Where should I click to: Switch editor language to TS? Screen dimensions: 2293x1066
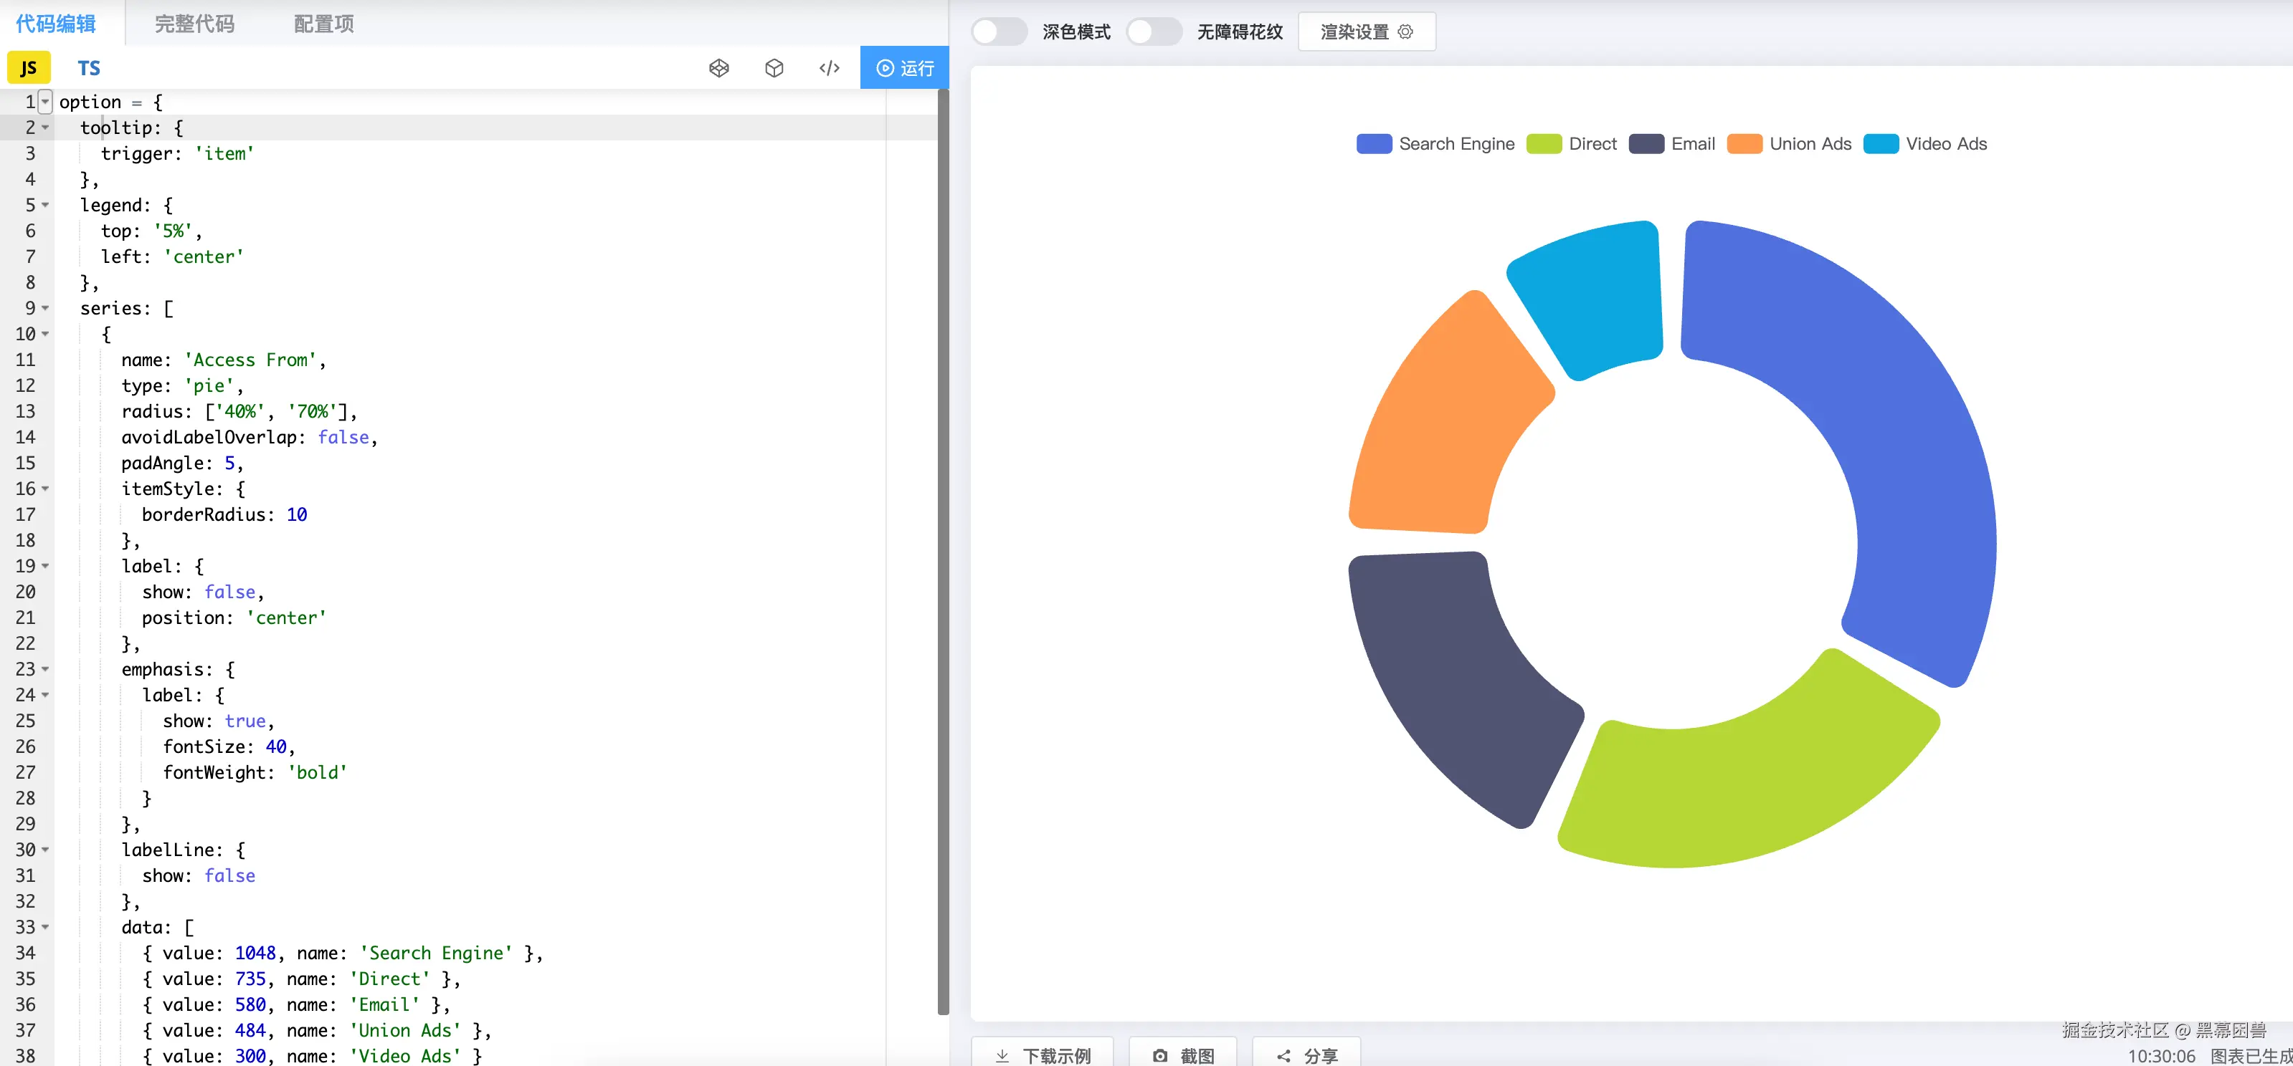(x=89, y=69)
